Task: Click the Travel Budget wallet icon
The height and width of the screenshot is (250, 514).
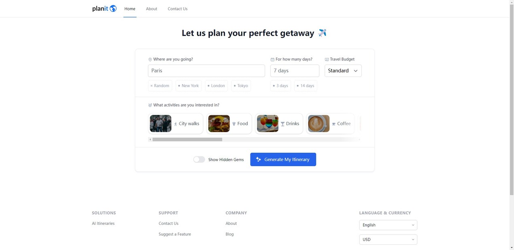Action: pyautogui.click(x=327, y=60)
